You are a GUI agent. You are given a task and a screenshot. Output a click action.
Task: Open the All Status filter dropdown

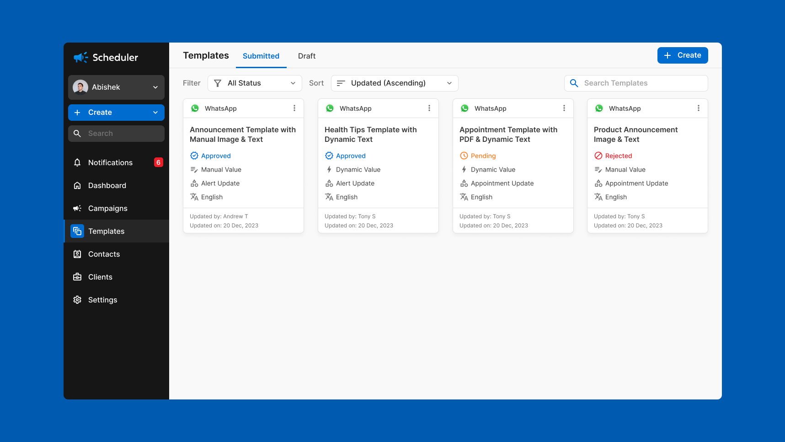pyautogui.click(x=255, y=83)
